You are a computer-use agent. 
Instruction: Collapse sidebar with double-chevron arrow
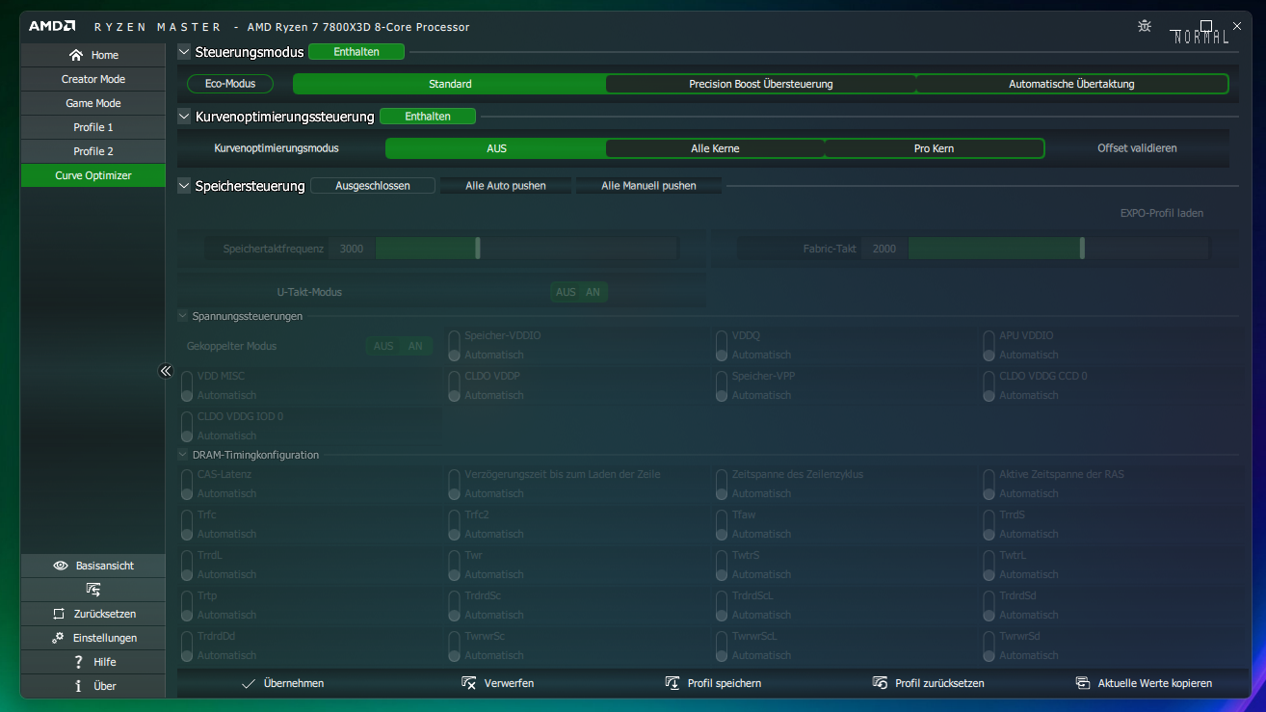tap(166, 371)
